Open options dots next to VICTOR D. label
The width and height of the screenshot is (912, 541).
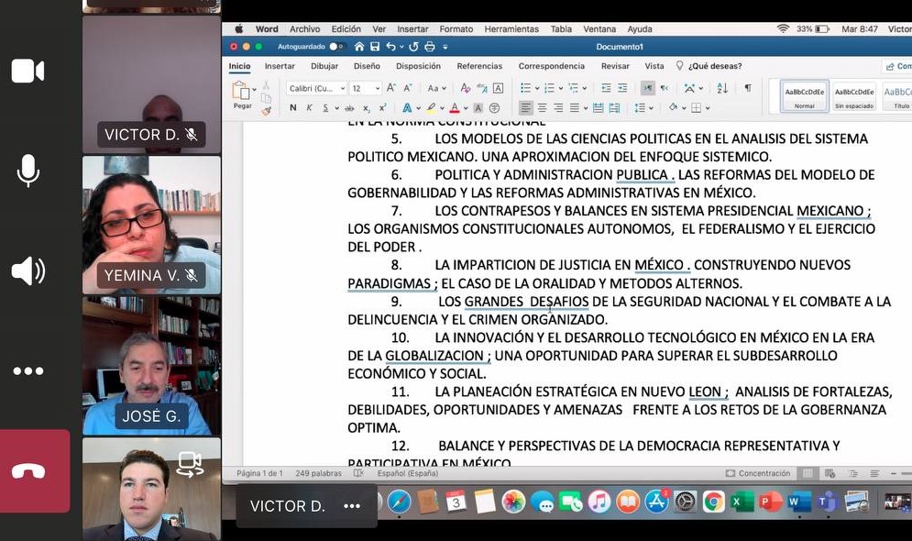tap(352, 506)
